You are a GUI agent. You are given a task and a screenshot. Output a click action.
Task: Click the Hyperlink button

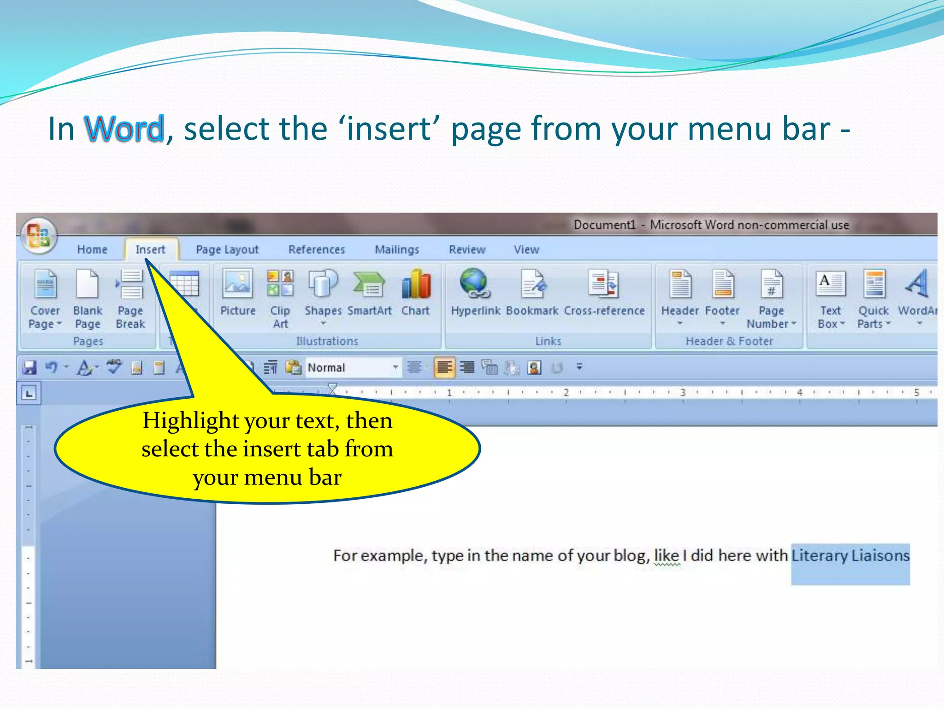click(476, 293)
